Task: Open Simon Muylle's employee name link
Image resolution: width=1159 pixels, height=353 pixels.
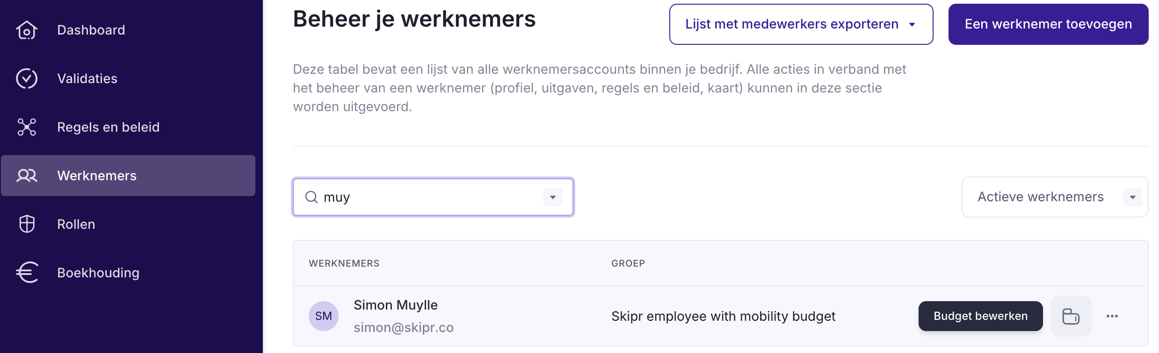Action: pyautogui.click(x=396, y=305)
